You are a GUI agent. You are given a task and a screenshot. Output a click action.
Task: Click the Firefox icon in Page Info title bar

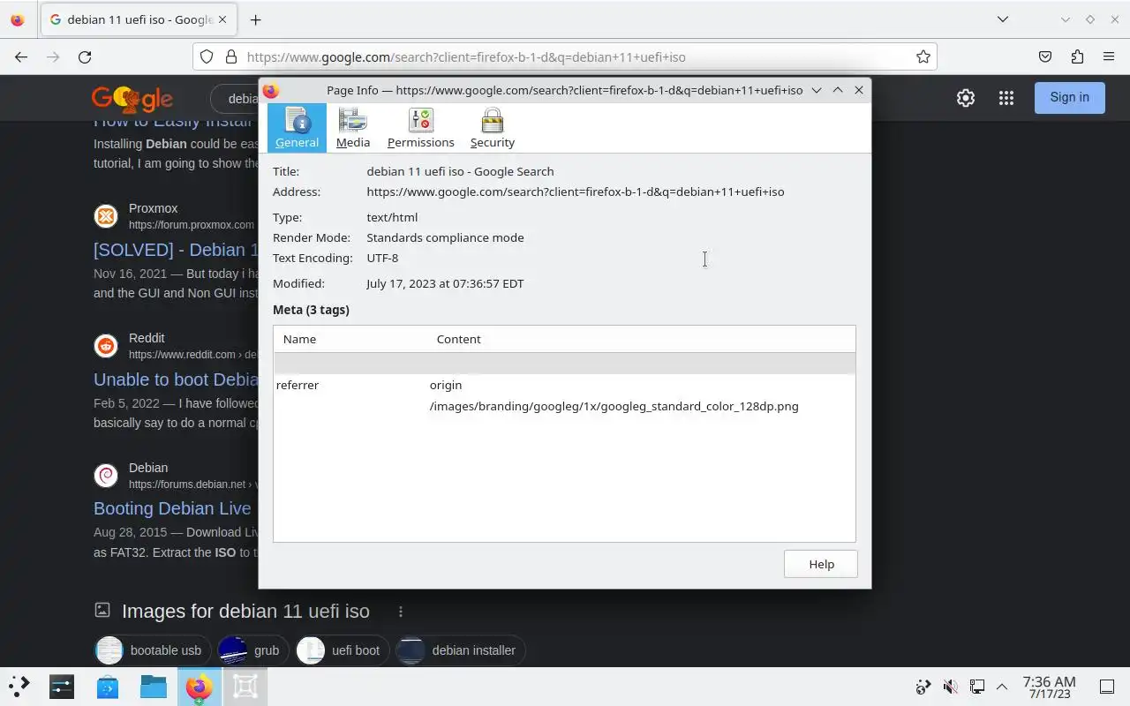[x=271, y=90]
